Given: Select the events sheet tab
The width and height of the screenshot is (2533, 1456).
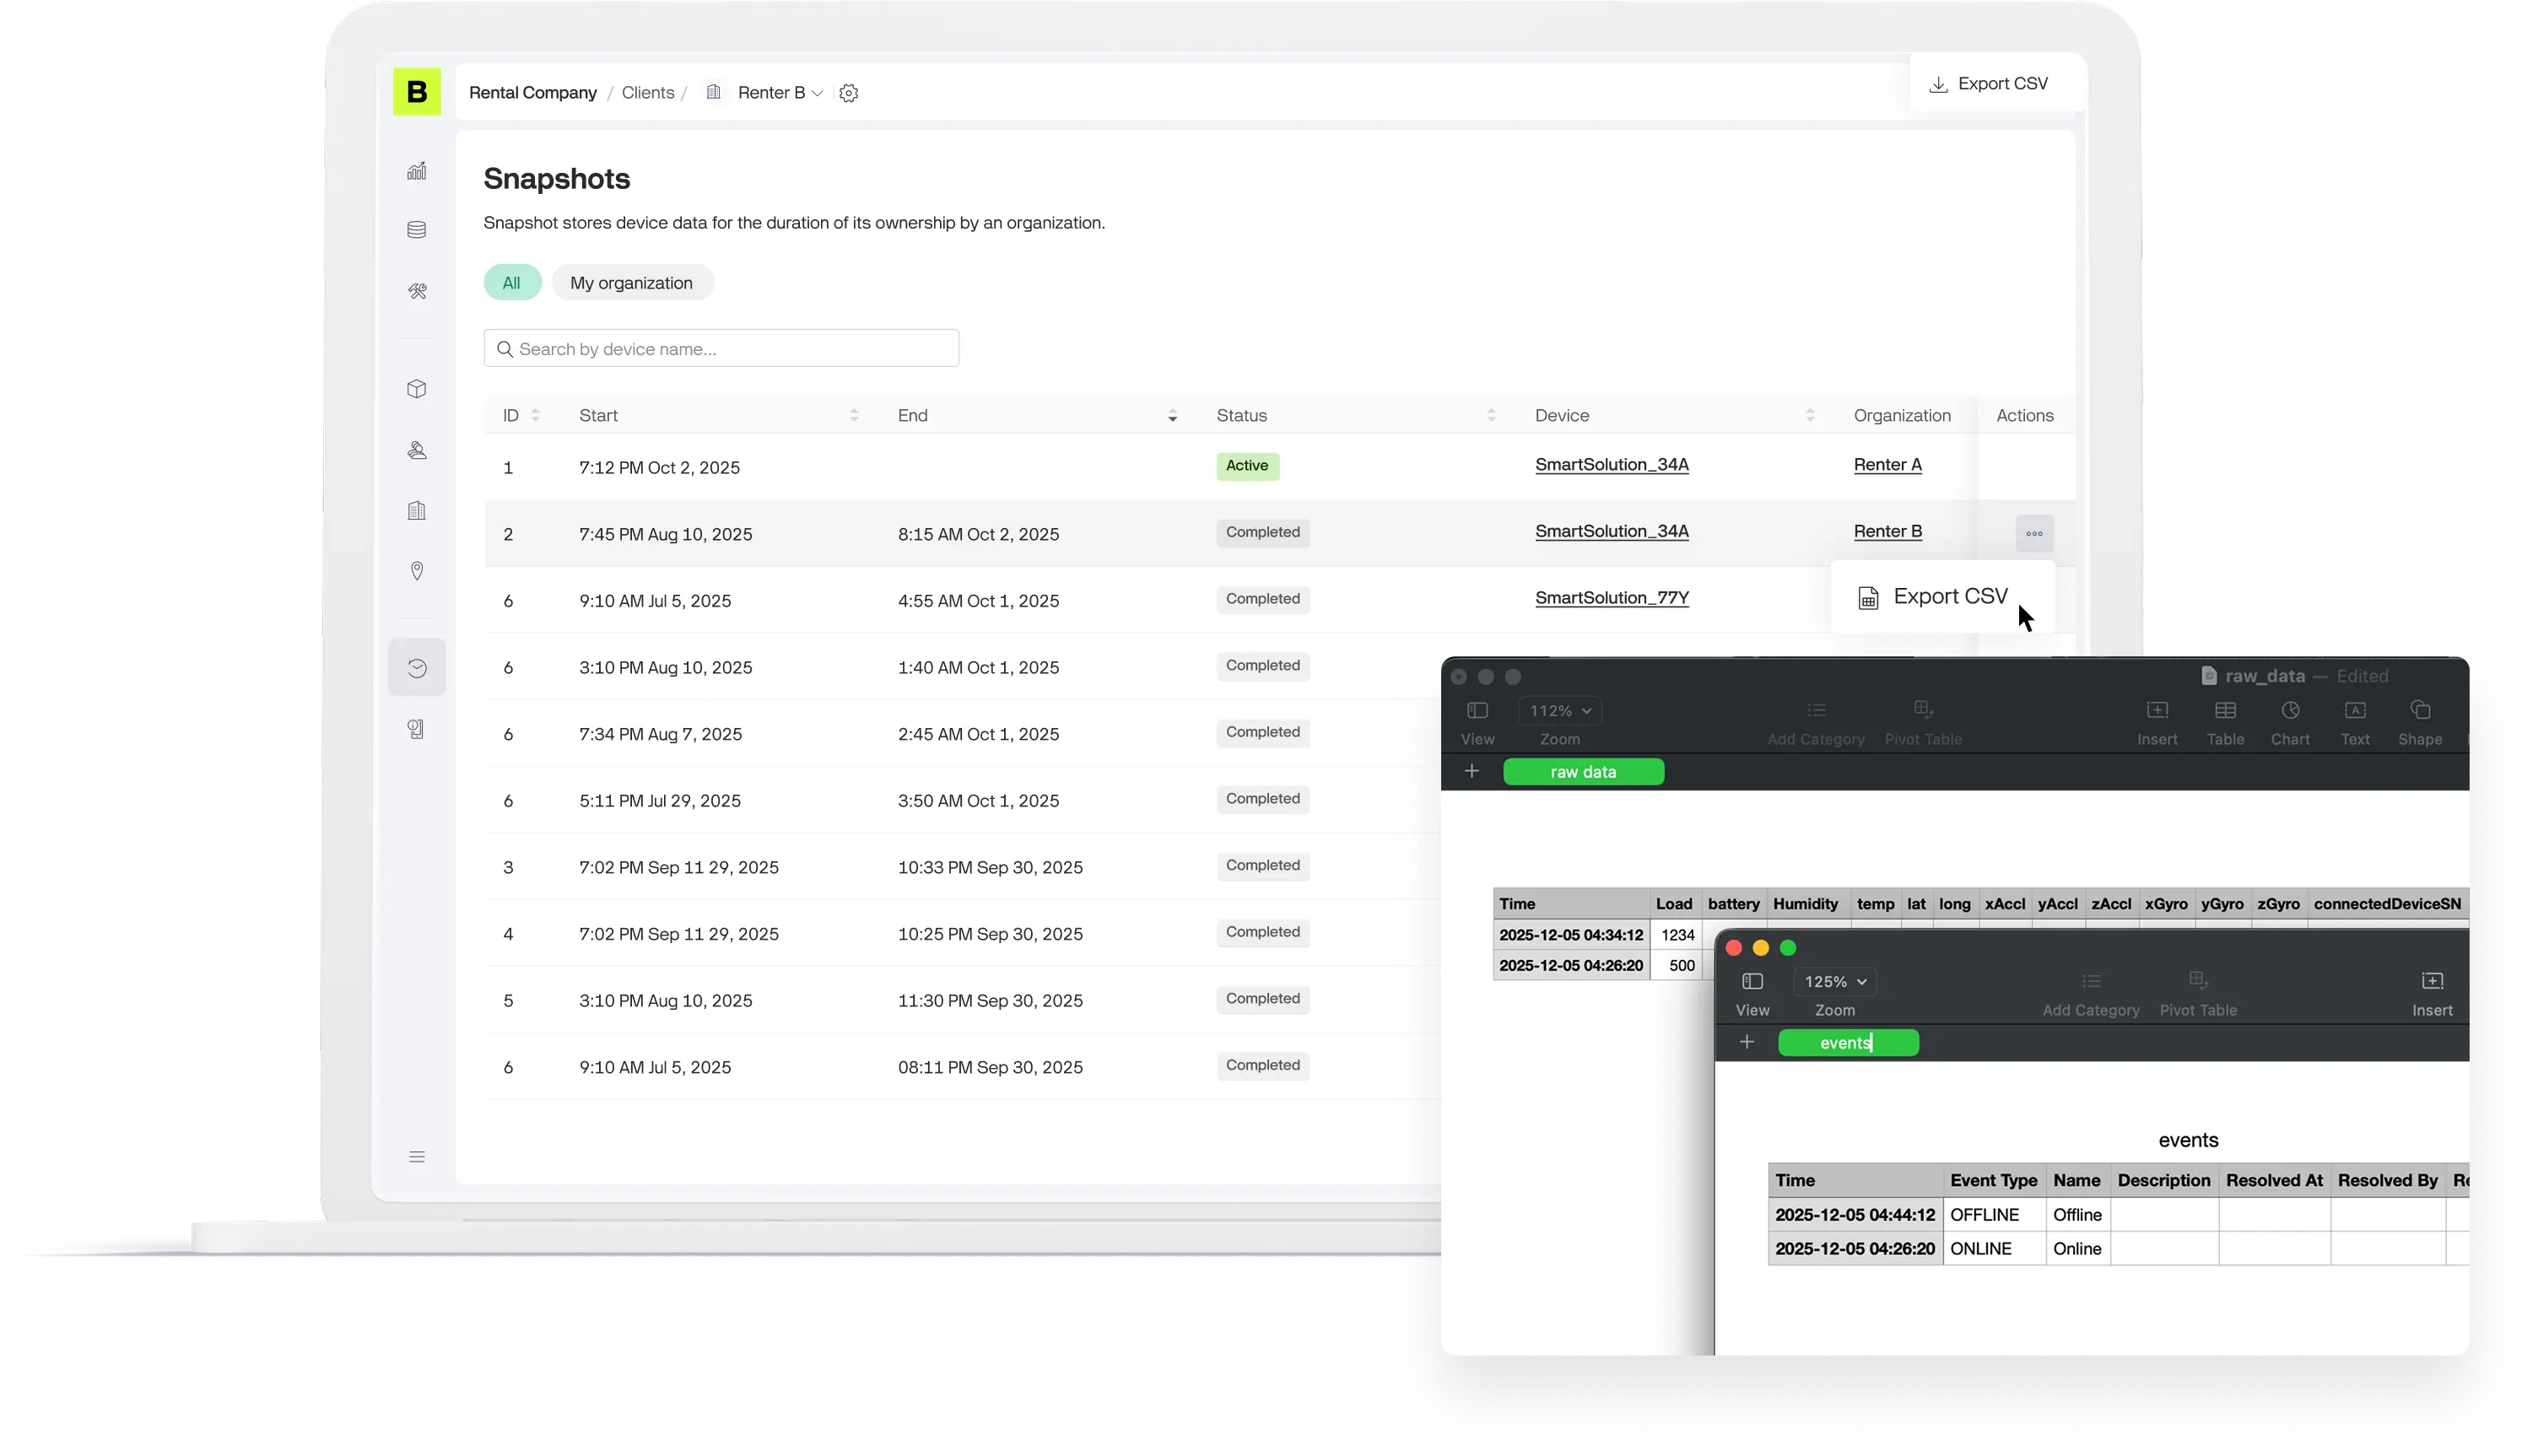Looking at the screenshot, I should tap(1847, 1043).
